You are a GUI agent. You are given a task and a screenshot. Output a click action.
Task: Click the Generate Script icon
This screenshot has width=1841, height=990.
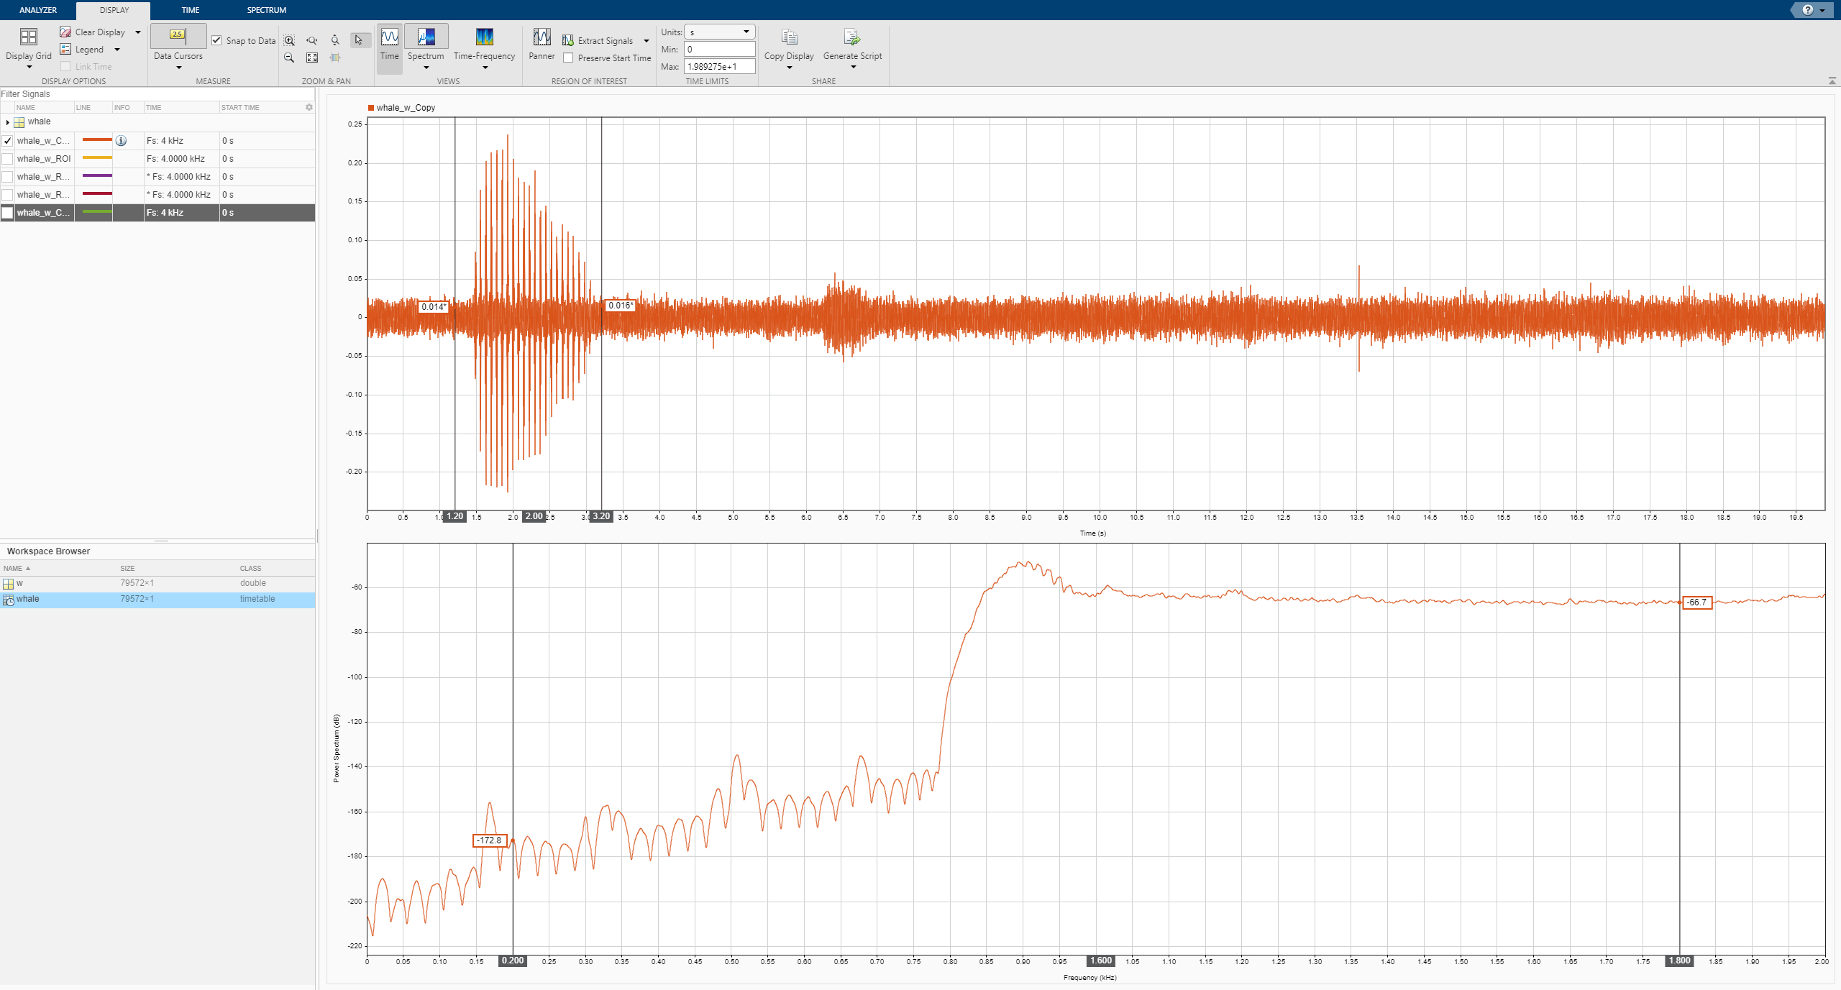[851, 37]
